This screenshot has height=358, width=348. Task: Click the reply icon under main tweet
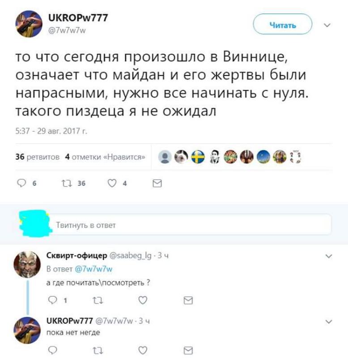pyautogui.click(x=21, y=183)
